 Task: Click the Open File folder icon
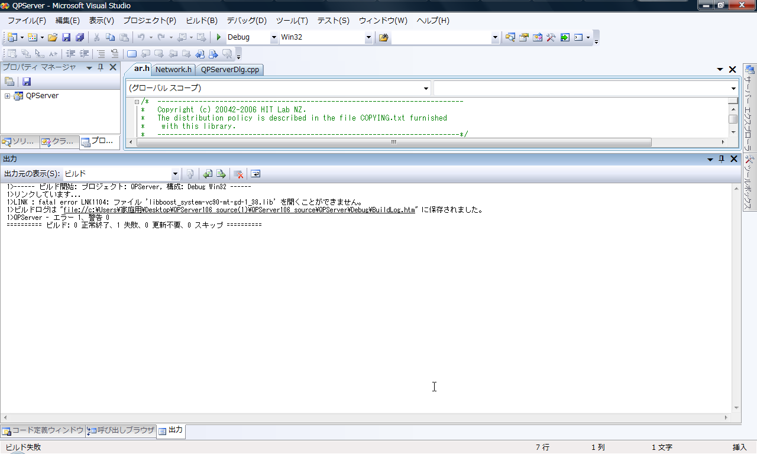point(53,37)
